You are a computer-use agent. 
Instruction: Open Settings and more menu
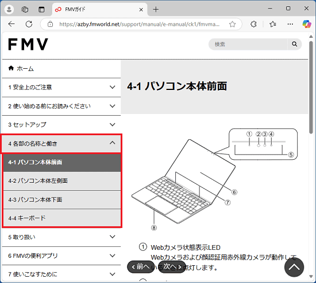(290, 24)
